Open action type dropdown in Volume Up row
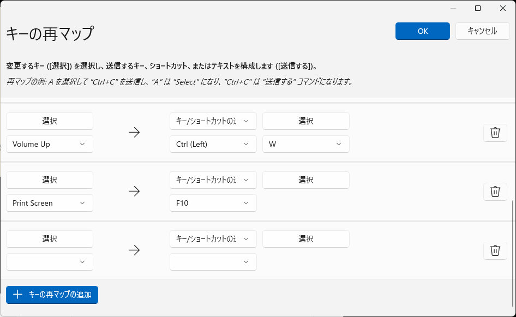 213,121
